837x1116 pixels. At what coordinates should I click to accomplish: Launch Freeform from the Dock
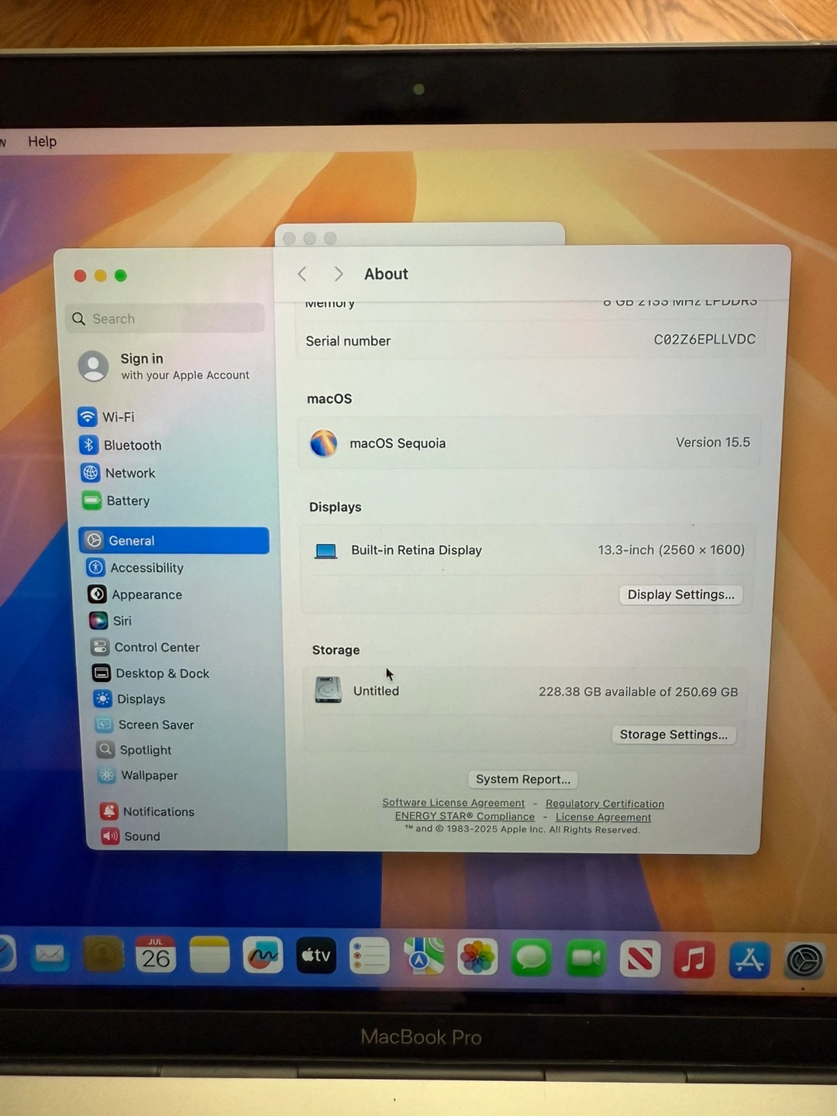[263, 956]
